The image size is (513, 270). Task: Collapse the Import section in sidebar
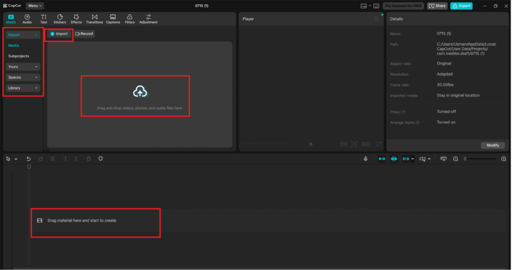click(x=23, y=34)
